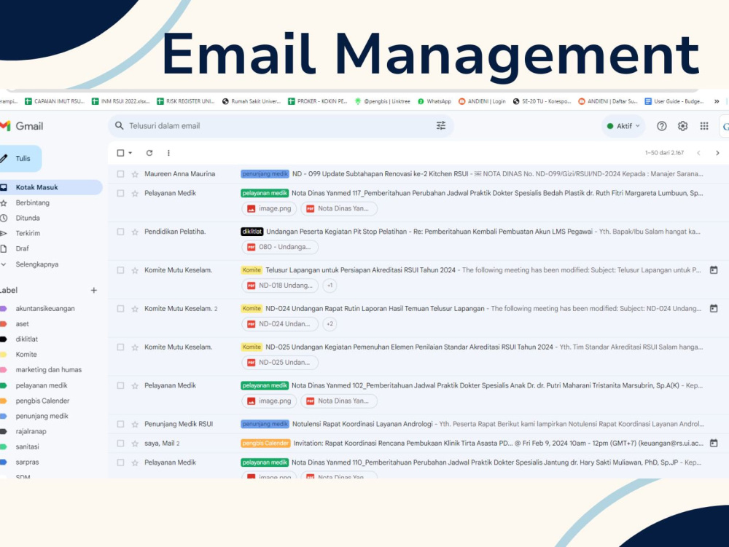This screenshot has height=547, width=729.
Task: Open select-all dropdown arrow
Action: click(130, 153)
